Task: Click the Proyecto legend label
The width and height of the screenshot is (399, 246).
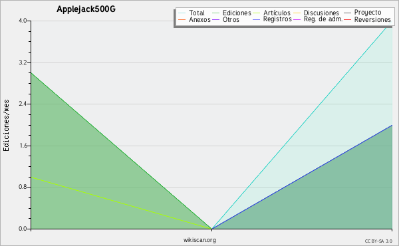Action: [x=368, y=13]
